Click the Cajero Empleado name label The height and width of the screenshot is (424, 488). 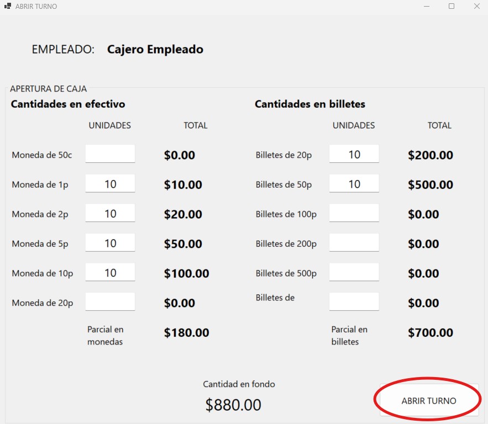(x=155, y=49)
